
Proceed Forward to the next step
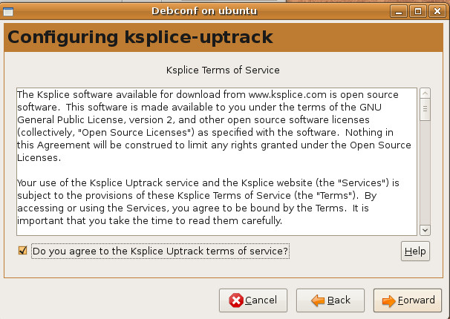[x=408, y=300]
